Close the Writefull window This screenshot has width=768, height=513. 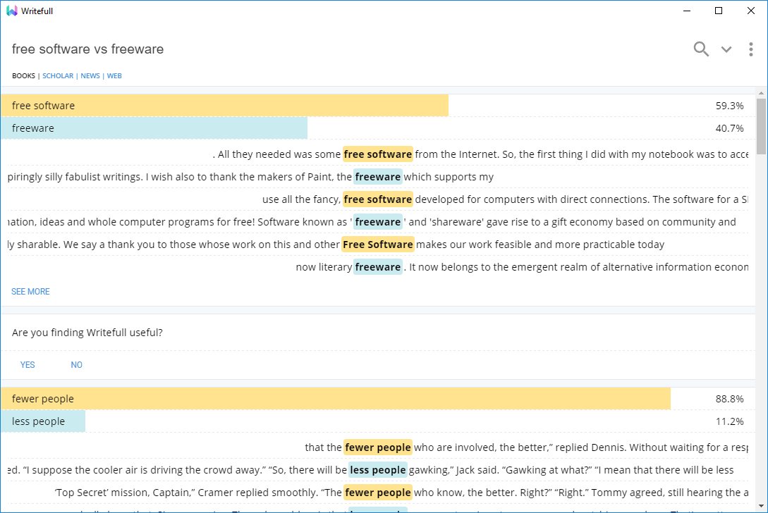[x=751, y=11]
